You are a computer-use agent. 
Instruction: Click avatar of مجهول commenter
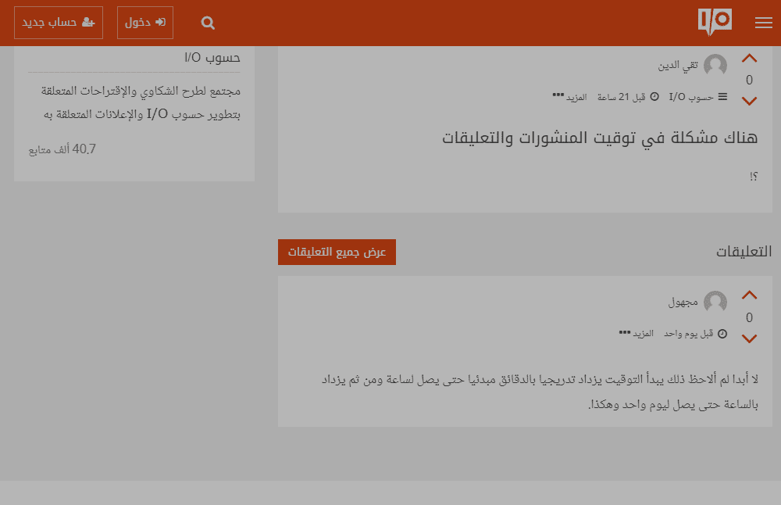pos(715,303)
